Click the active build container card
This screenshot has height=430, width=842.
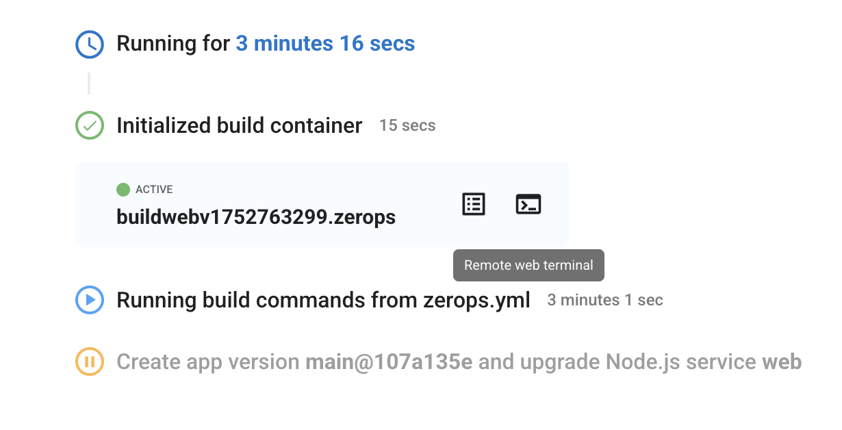click(x=322, y=204)
